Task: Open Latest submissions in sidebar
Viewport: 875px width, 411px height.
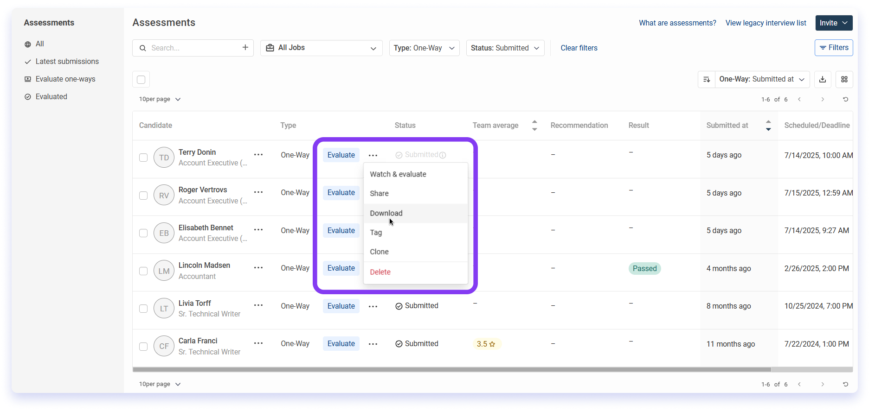Action: [x=62, y=62]
